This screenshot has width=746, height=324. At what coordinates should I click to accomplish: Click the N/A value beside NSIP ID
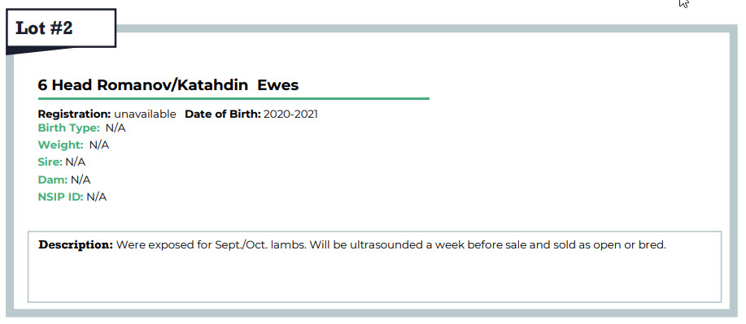(x=97, y=197)
